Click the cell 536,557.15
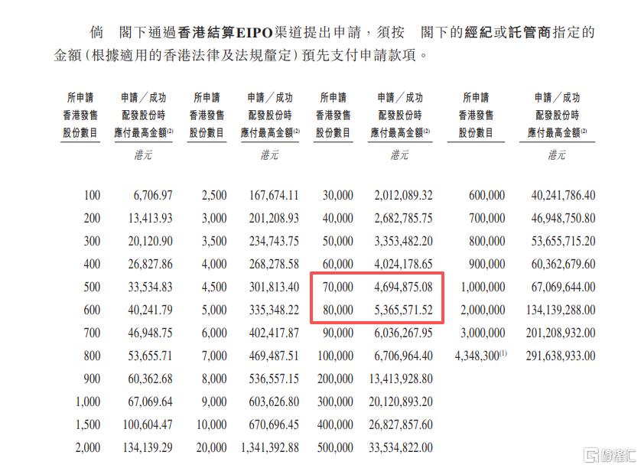 274,379
